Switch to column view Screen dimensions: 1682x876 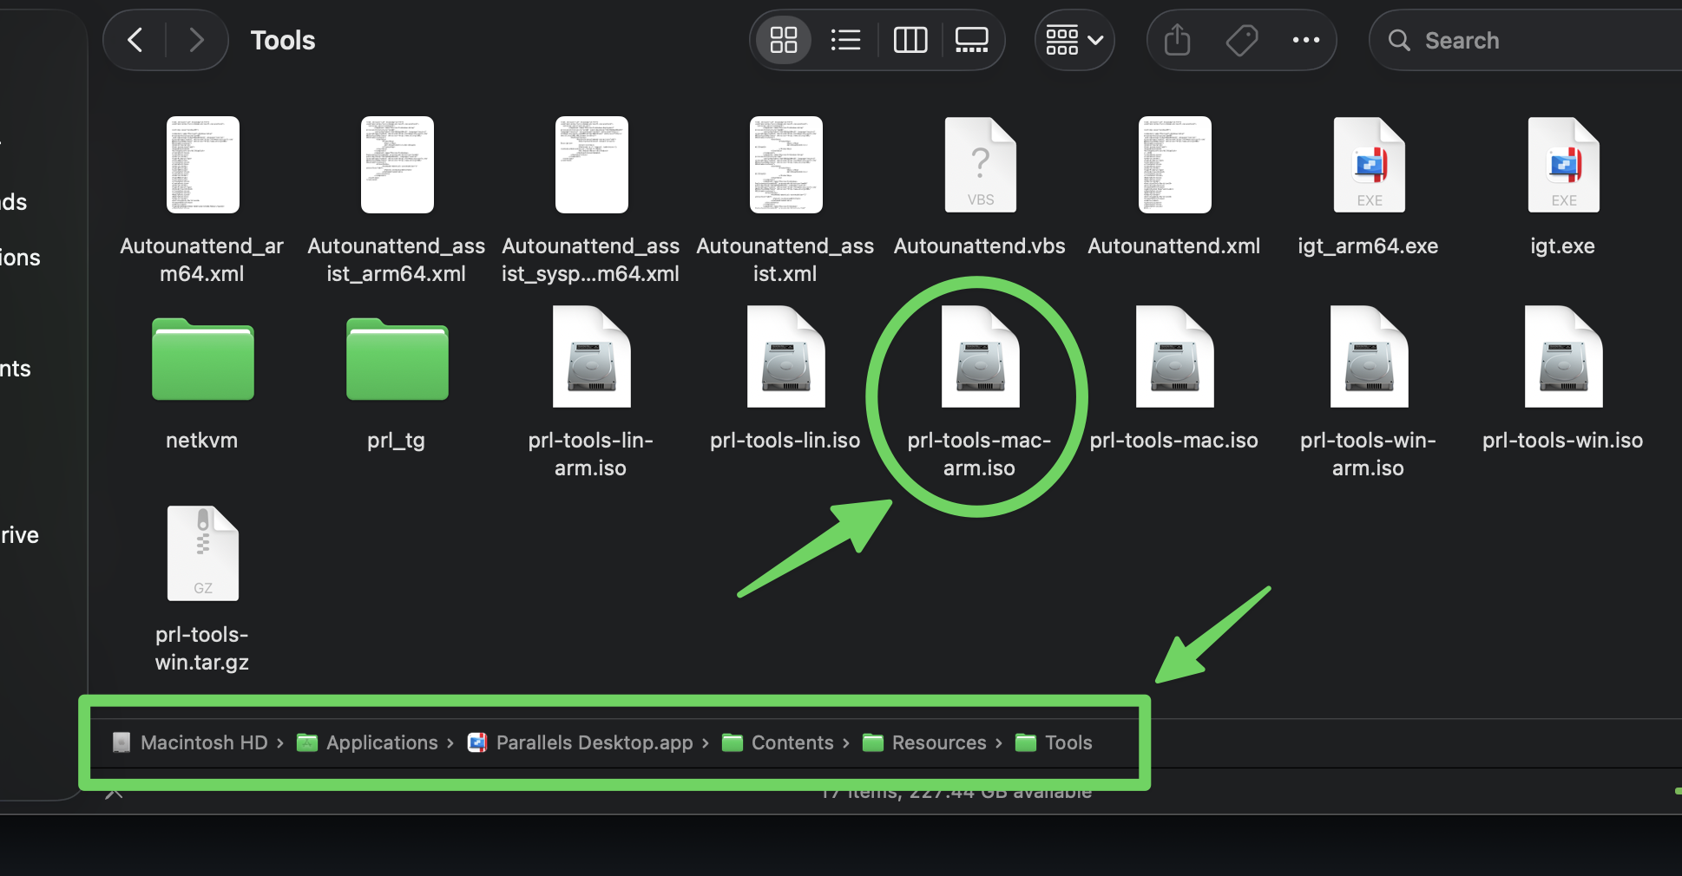coord(910,40)
